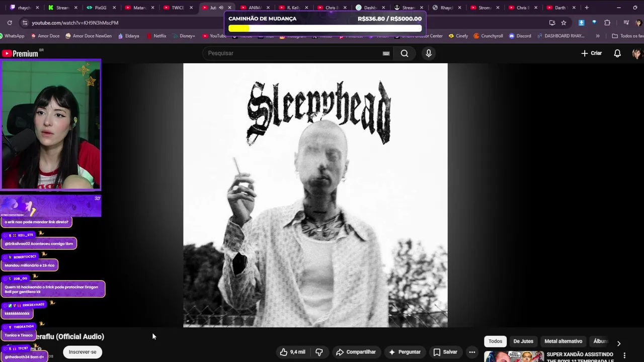Viewport: 644px width, 362px height.
Task: Open the DASHBOARD RHAY bookmark
Action: click(561, 36)
